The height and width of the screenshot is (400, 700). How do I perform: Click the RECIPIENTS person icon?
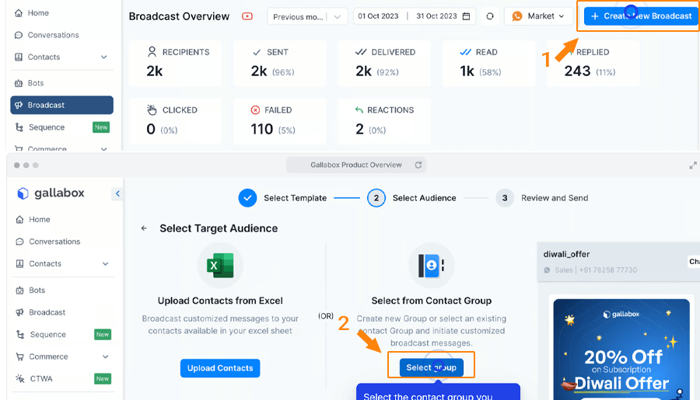point(152,52)
